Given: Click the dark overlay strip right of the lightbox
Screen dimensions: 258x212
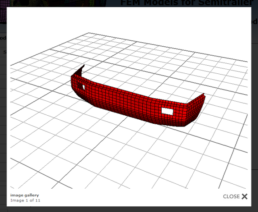Looking at the screenshot, I should 255,121.
